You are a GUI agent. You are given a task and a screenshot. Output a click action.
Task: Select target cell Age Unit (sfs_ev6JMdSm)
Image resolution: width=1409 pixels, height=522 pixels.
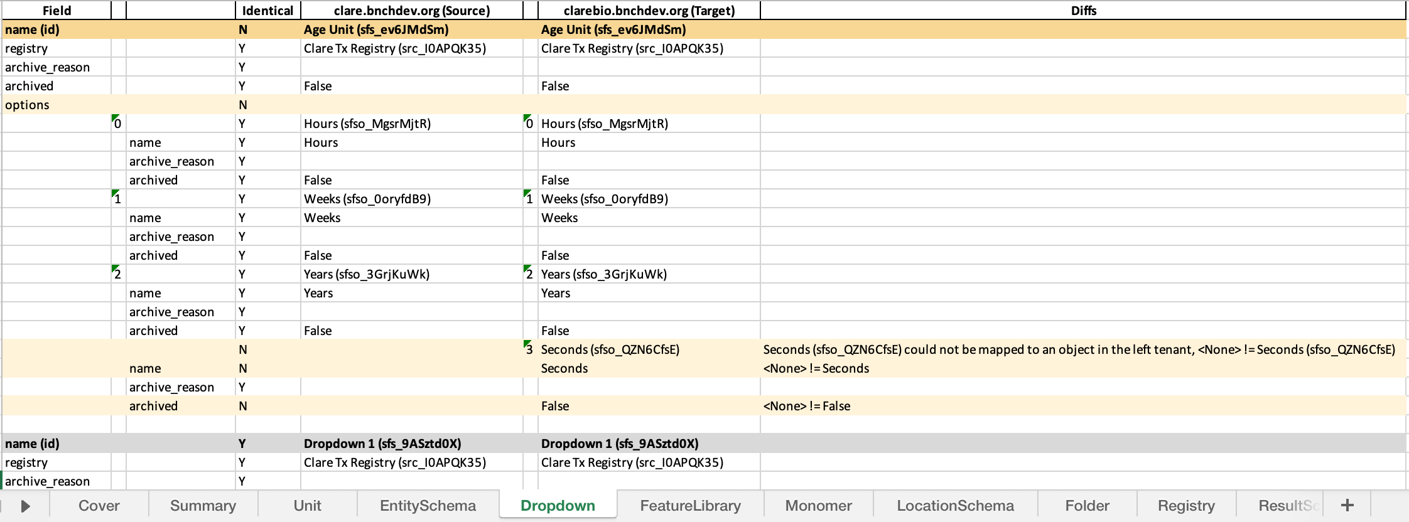pos(649,29)
